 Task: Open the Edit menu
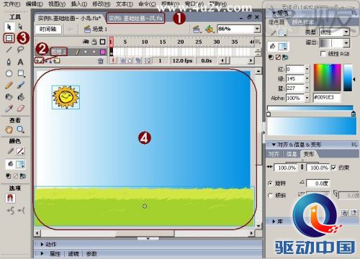coord(35,4)
